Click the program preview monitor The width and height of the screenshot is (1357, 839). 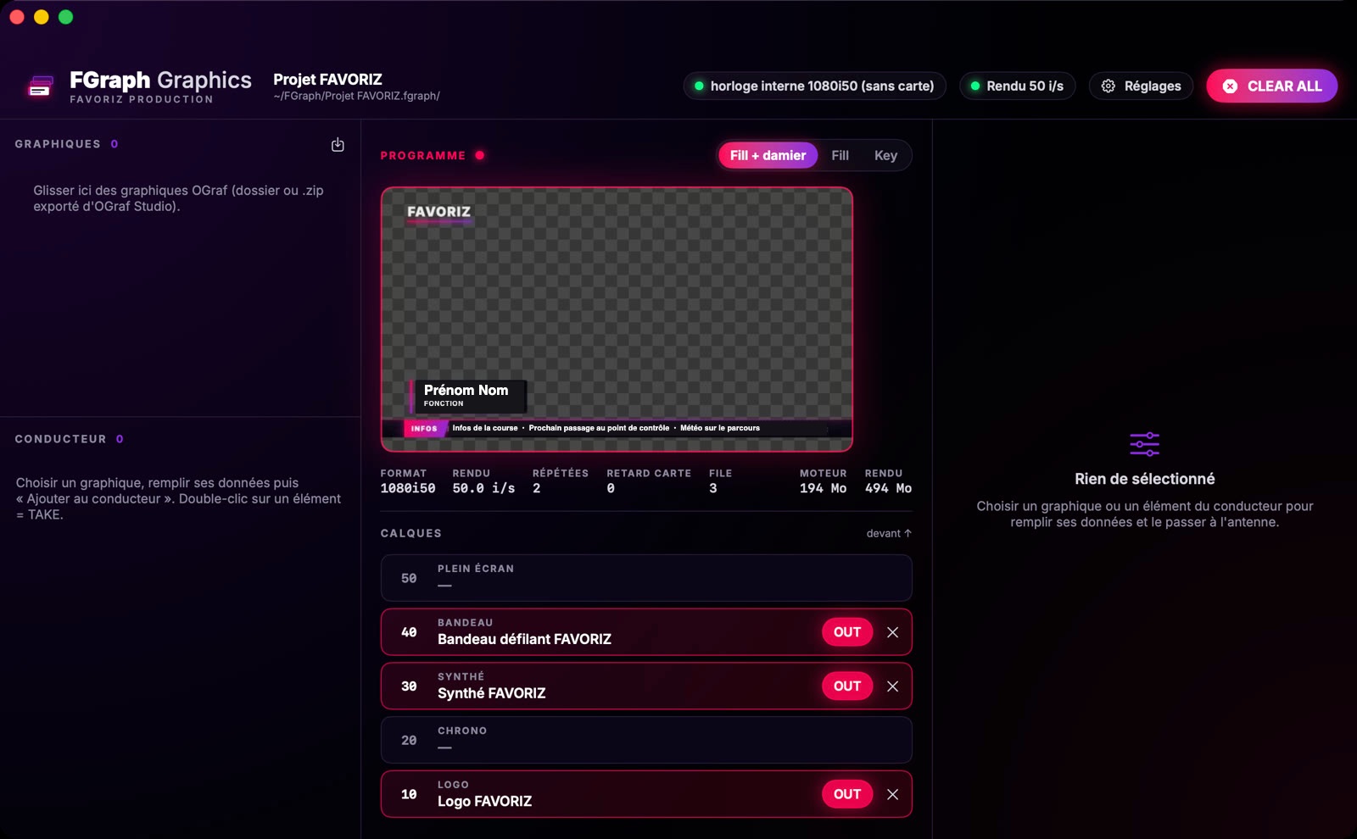click(x=617, y=319)
